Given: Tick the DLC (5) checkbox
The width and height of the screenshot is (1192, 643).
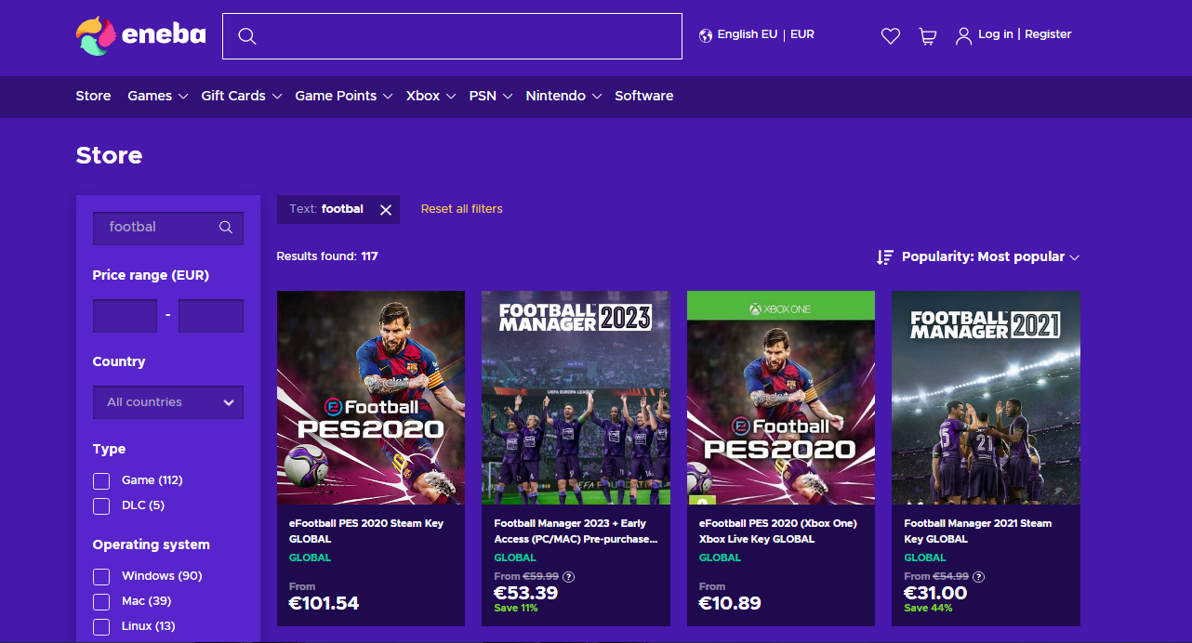Looking at the screenshot, I should (101, 505).
